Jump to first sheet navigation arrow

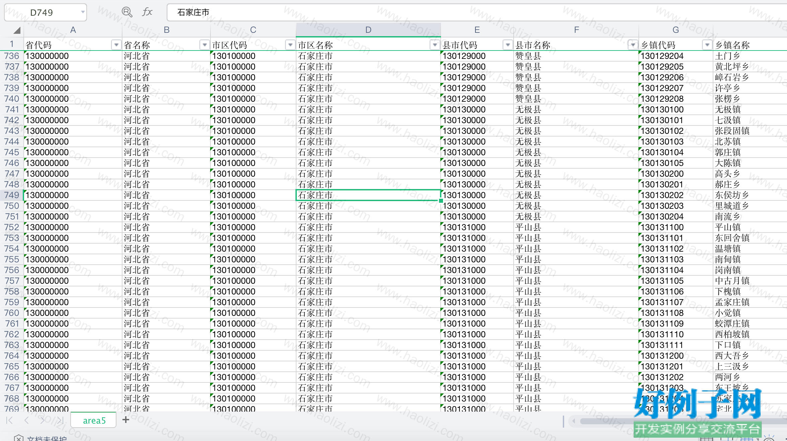click(x=9, y=420)
